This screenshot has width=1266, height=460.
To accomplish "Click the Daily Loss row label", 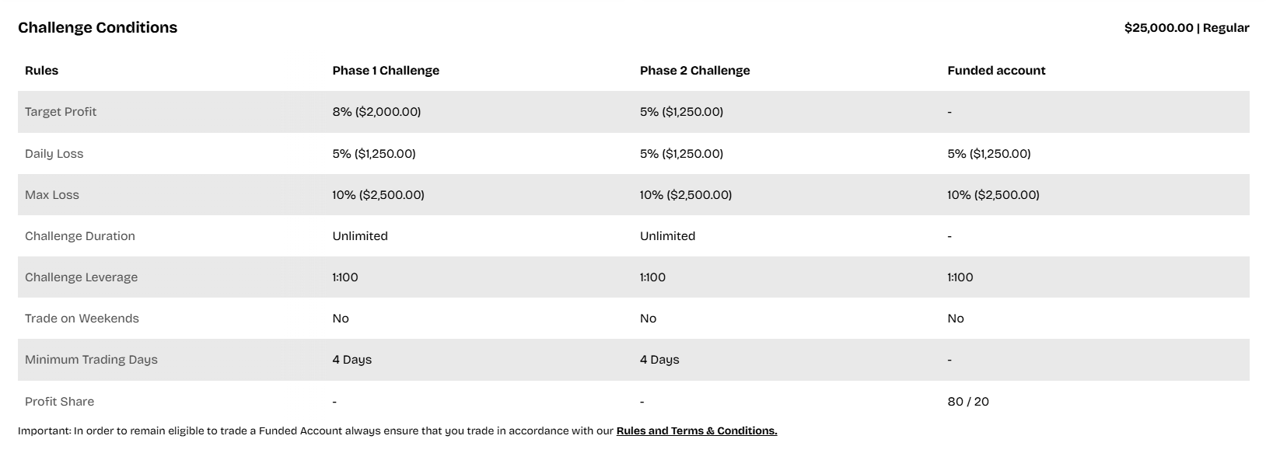I will (x=54, y=154).
